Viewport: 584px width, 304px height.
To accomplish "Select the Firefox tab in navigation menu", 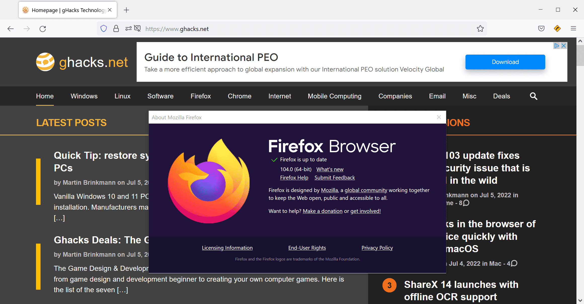I will click(201, 96).
